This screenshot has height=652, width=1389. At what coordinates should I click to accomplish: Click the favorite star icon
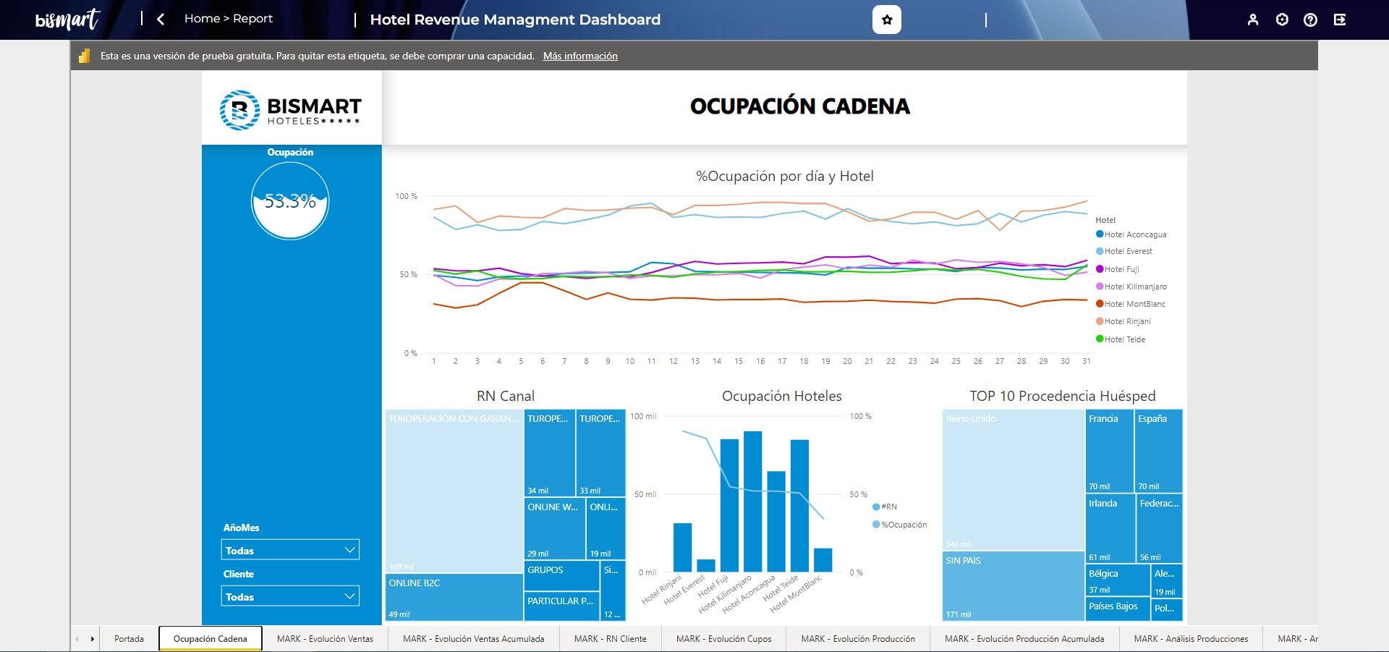pos(887,20)
